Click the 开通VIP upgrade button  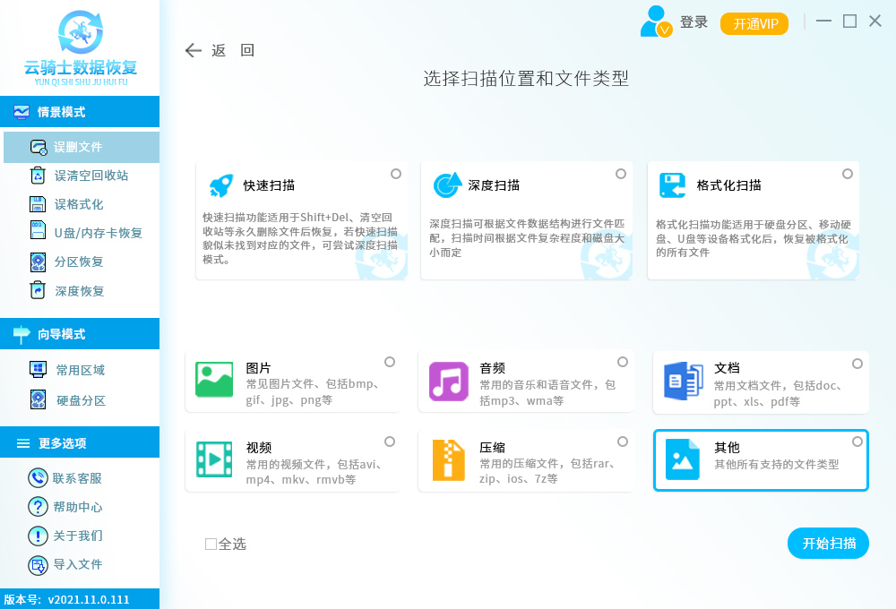point(754,23)
